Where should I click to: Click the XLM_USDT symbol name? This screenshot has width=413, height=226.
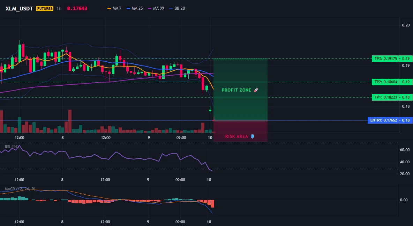(19, 8)
